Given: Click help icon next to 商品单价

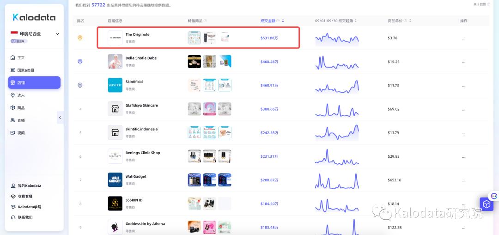Looking at the screenshot, I should 405,21.
